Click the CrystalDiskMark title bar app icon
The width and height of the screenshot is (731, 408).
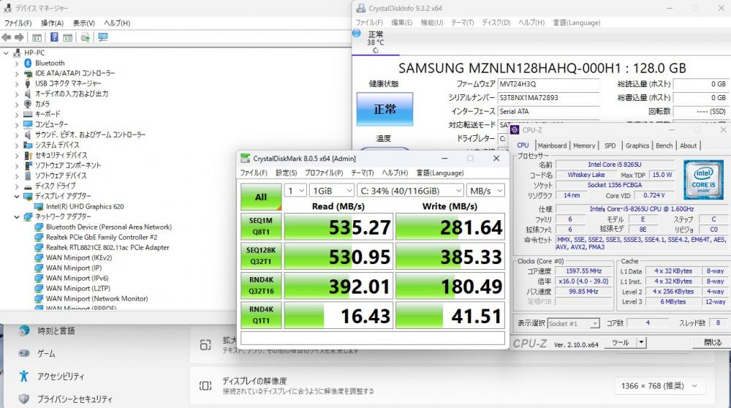point(245,159)
